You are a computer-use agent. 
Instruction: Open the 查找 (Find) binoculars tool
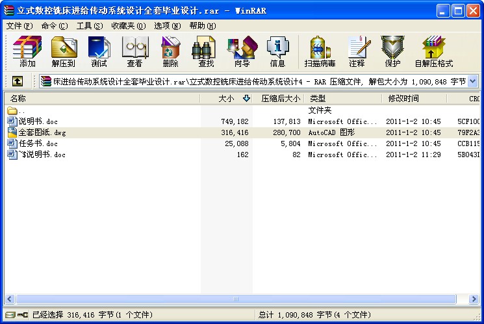coord(206,52)
